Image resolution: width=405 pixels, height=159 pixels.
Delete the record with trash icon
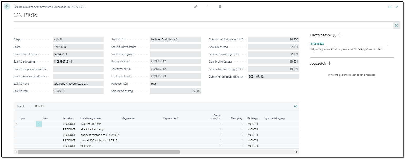pos(220,7)
